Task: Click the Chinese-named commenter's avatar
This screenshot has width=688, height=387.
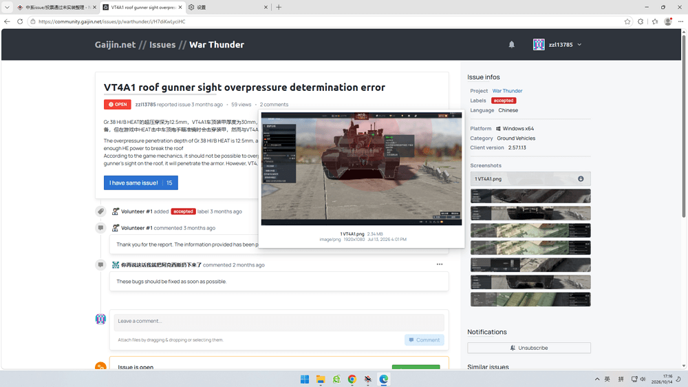Action: (x=116, y=265)
